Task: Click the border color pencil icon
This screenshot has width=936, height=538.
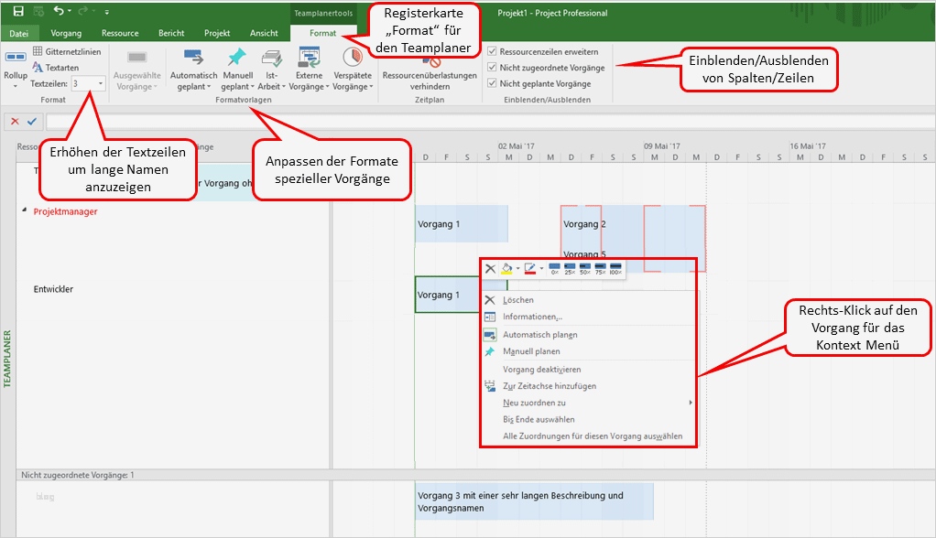Action: click(x=529, y=269)
